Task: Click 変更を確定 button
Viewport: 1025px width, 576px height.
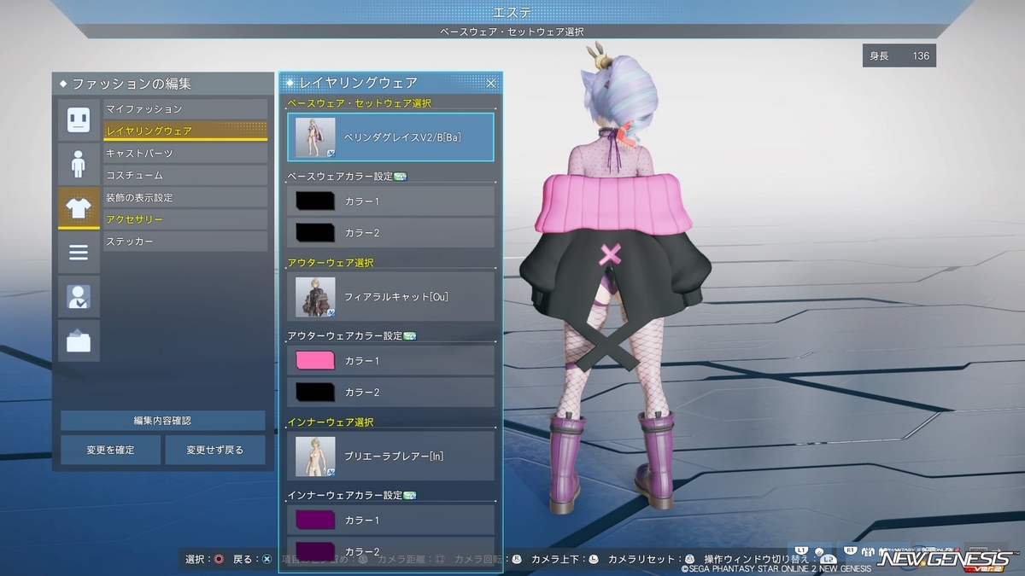Action: coord(110,450)
